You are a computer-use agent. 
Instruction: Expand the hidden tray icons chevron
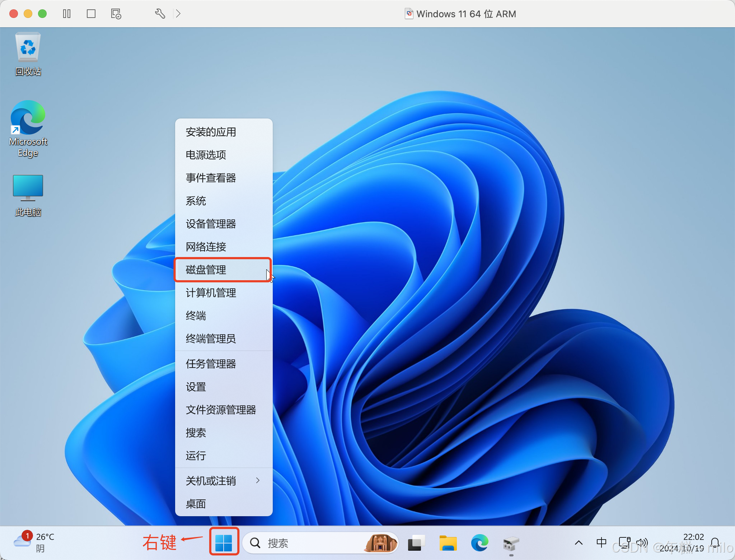[579, 542]
